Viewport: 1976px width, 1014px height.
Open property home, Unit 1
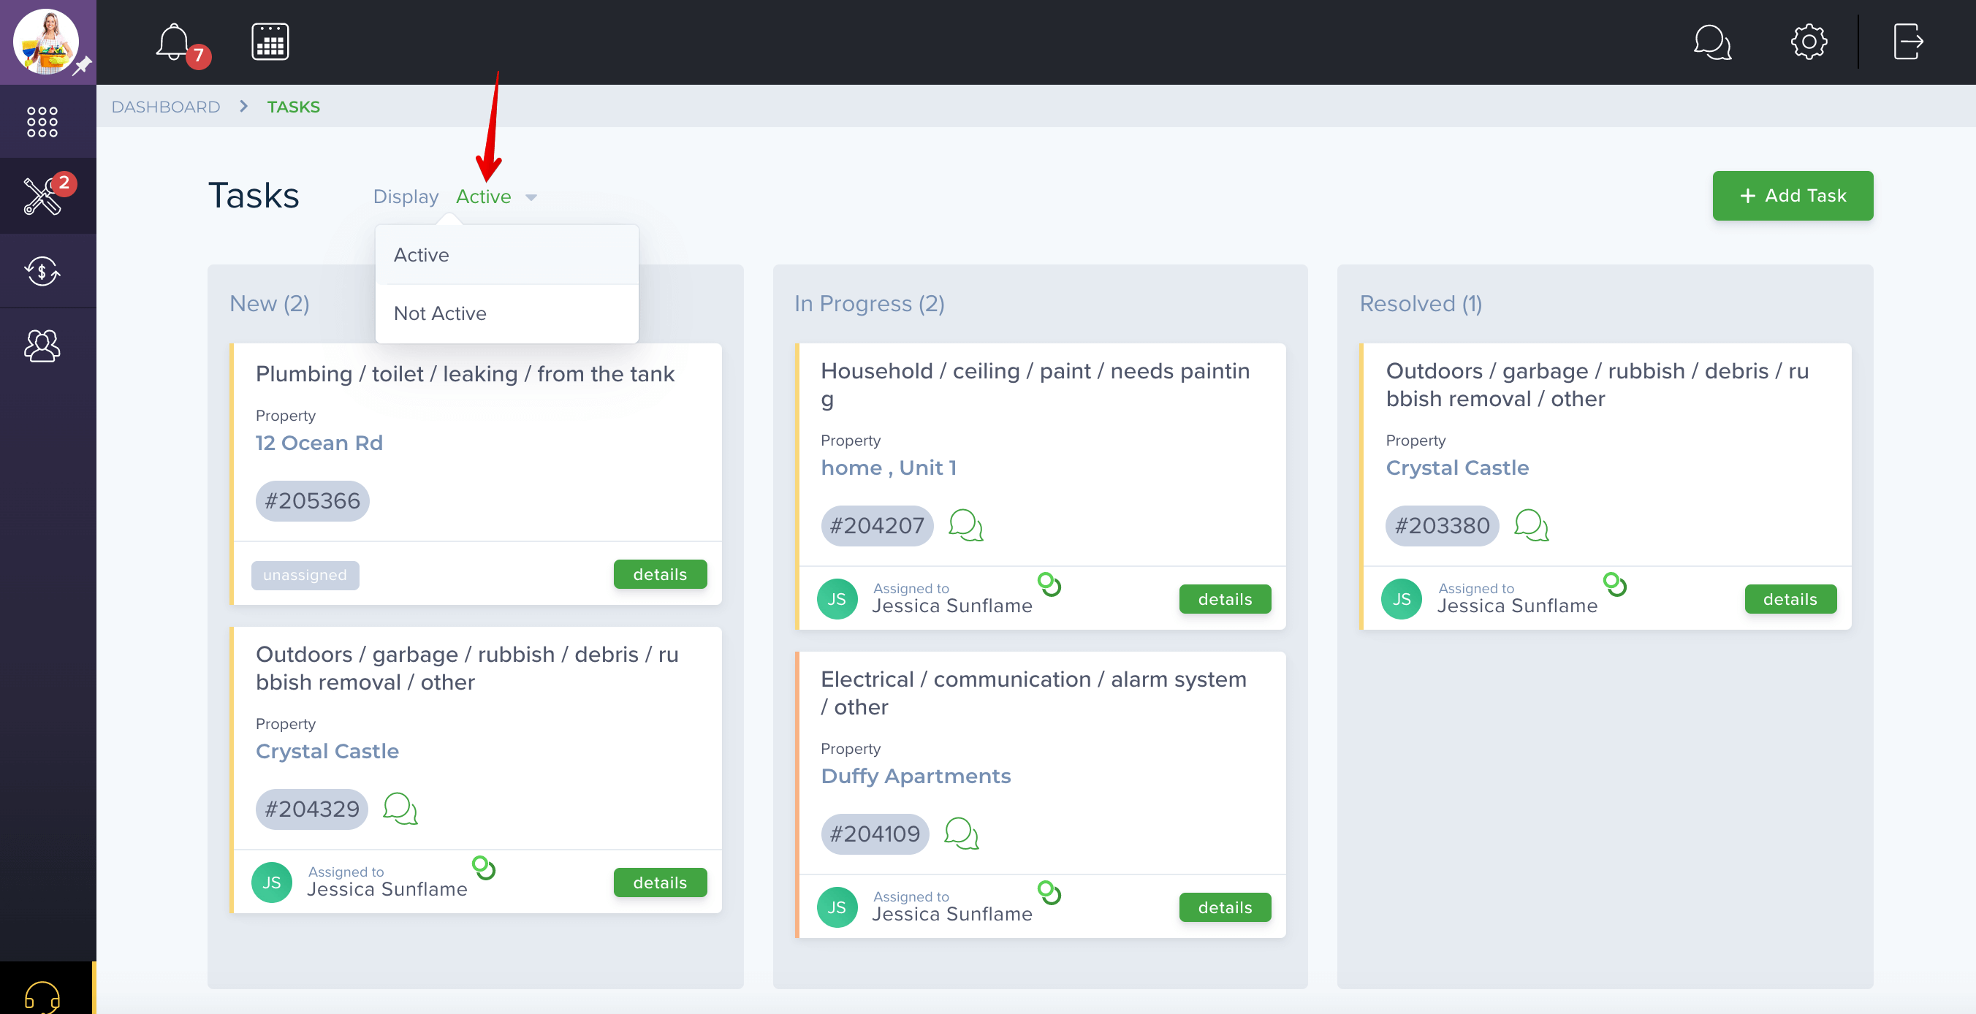coord(889,468)
